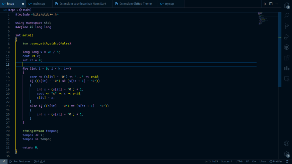Image resolution: width=292 pixels, height=164 pixels.
Task: Split the editor to the right
Action: point(271,4)
